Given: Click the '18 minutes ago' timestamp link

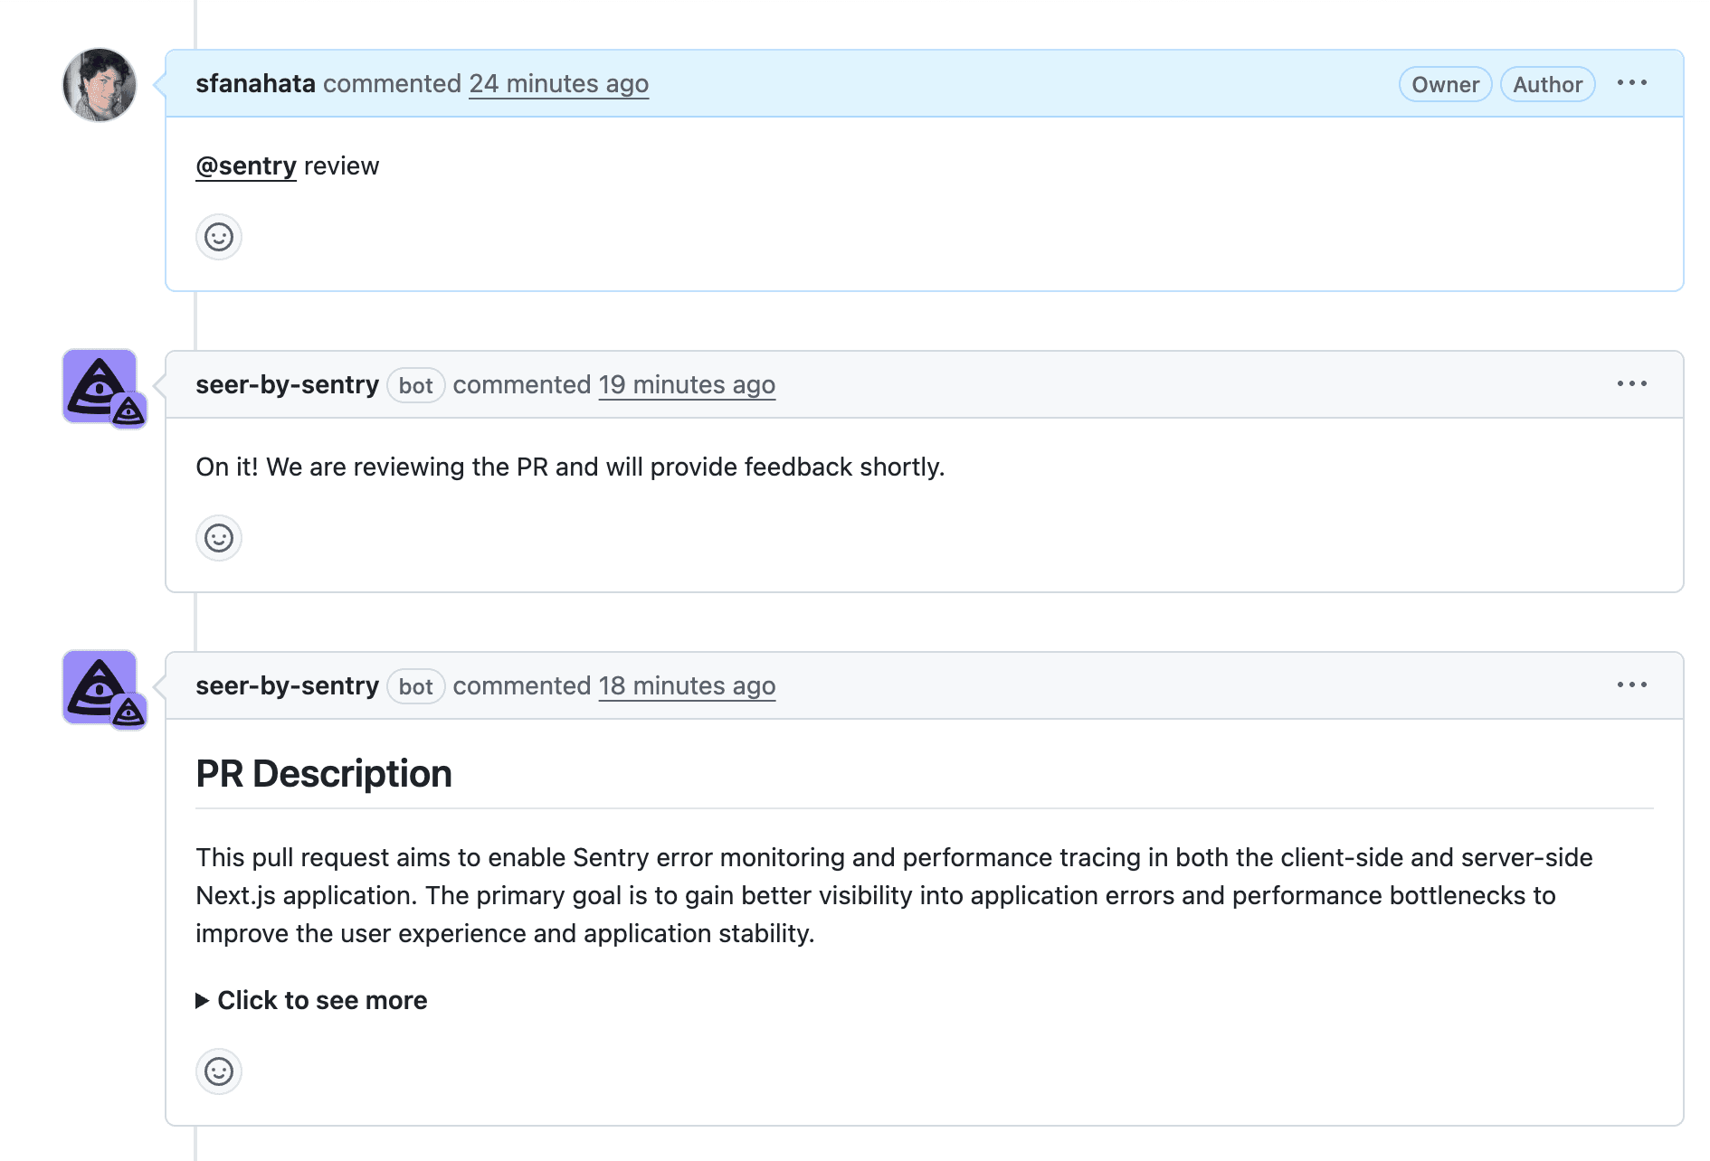Looking at the screenshot, I should pyautogui.click(x=687, y=685).
